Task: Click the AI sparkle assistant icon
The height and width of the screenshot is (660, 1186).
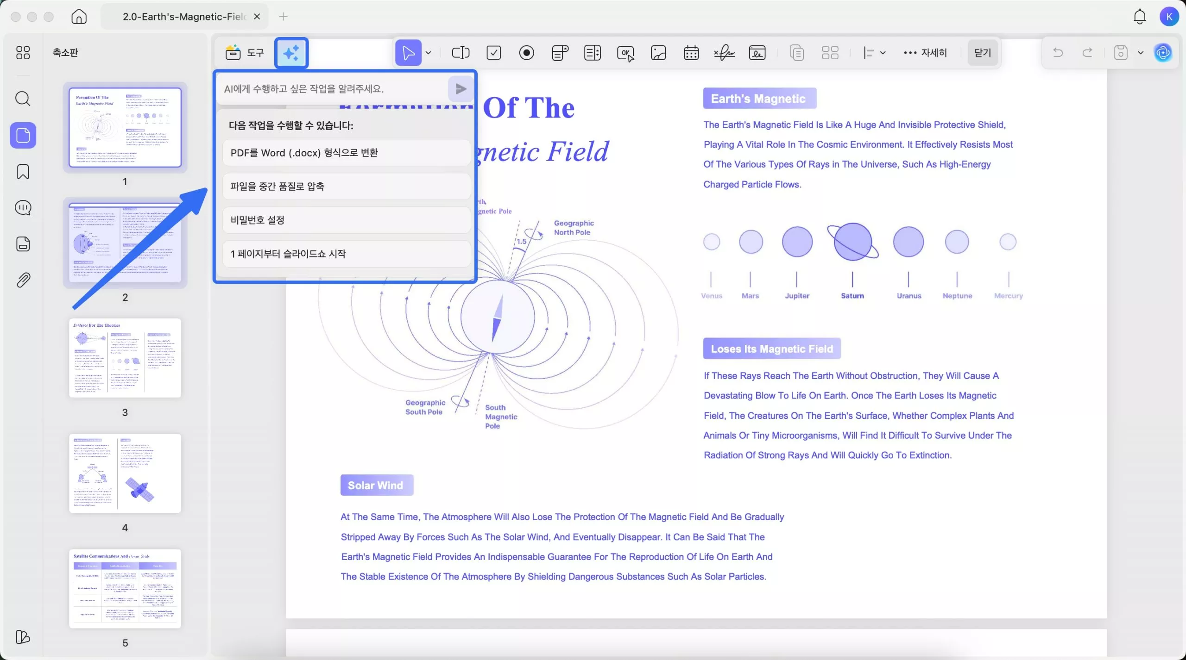Action: [291, 53]
